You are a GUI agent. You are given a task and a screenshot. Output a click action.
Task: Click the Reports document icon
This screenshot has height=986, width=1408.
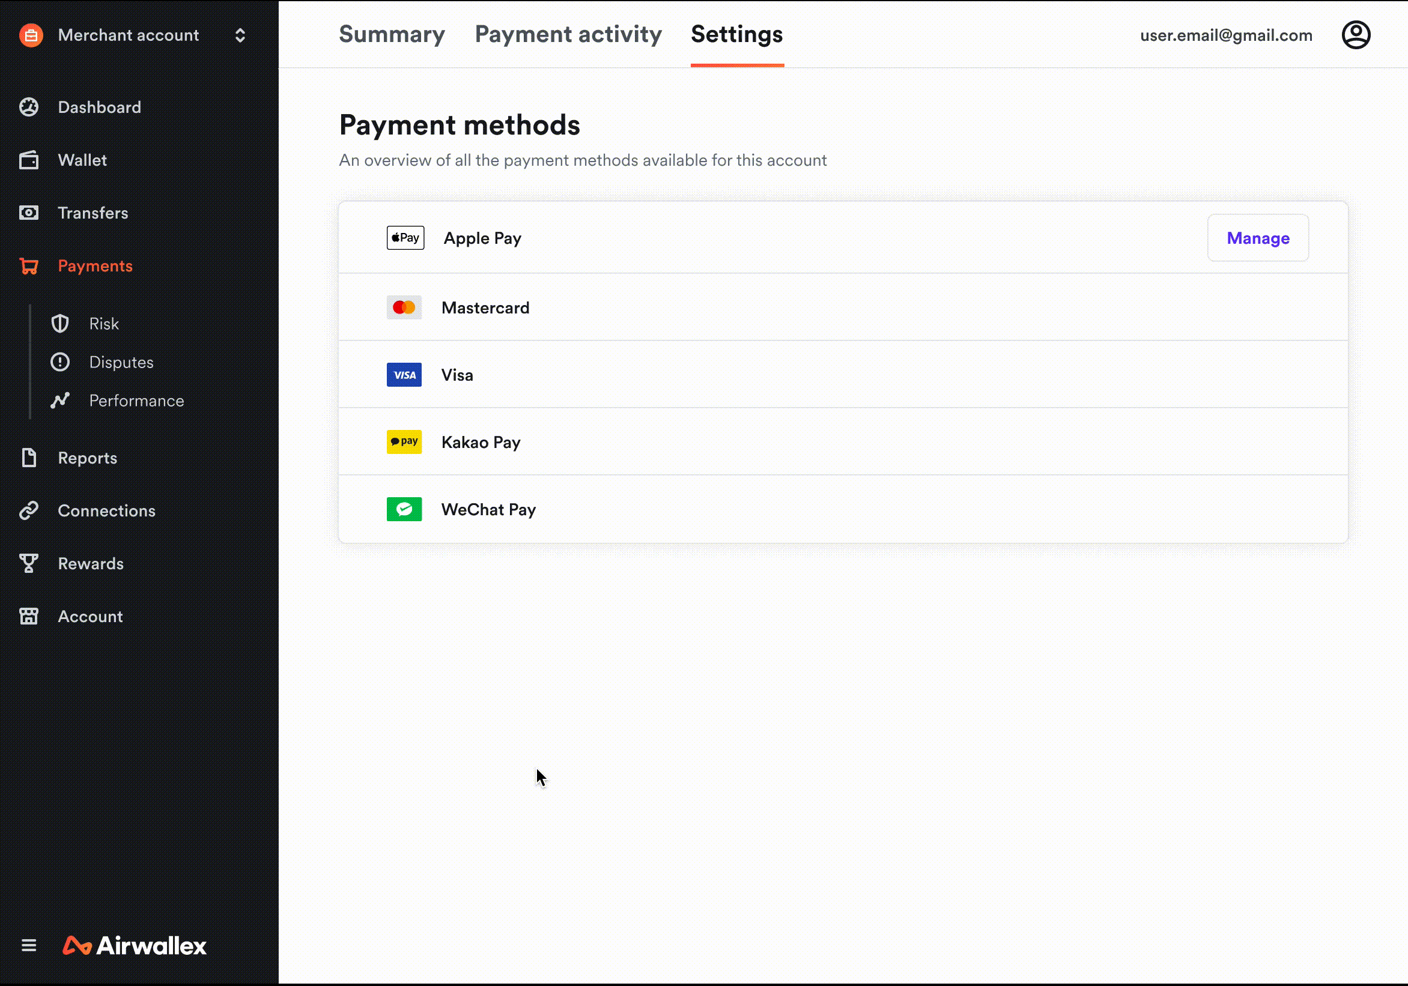29,458
